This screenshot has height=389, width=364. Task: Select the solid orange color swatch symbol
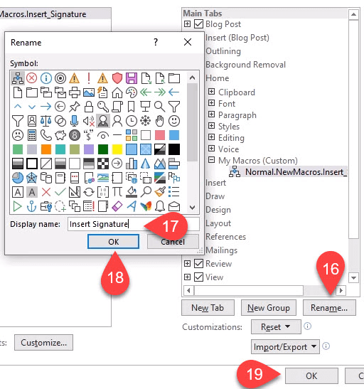(x=46, y=149)
